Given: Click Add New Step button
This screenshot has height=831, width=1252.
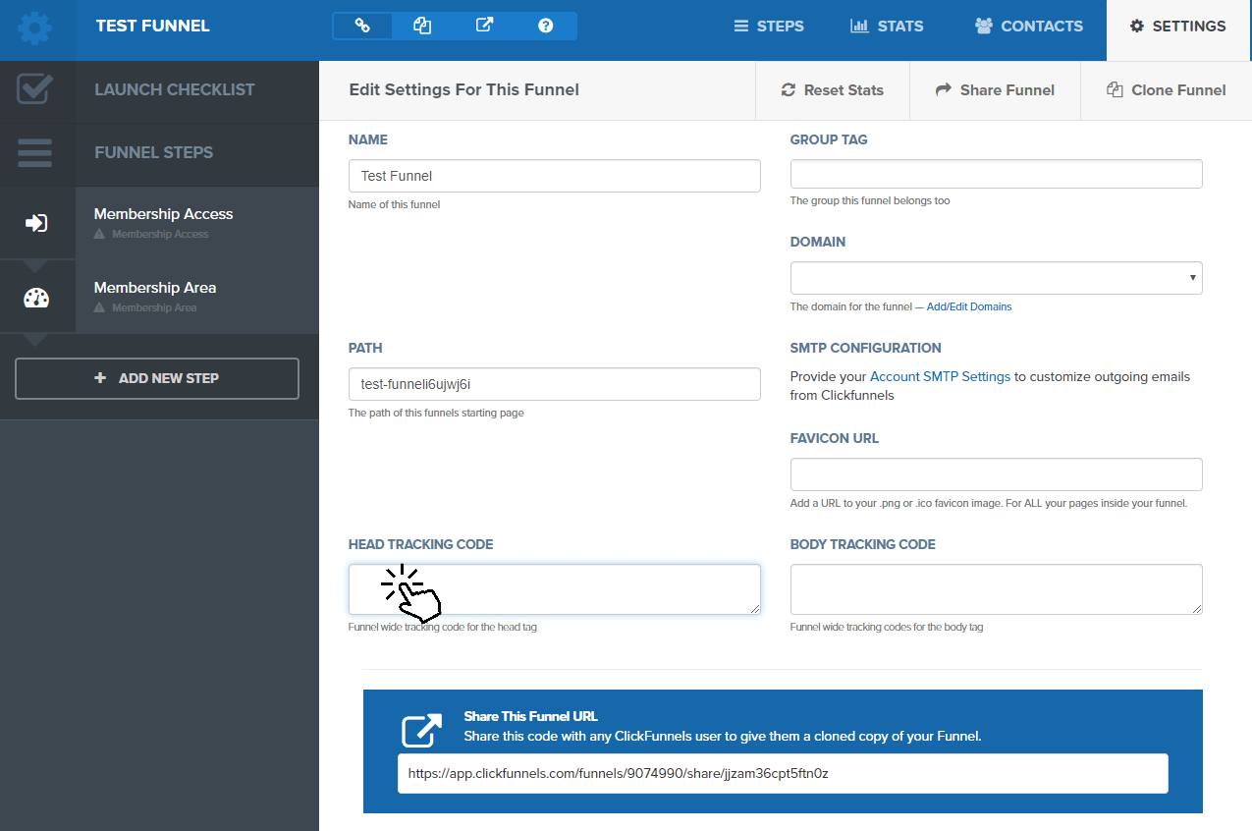Looking at the screenshot, I should click(157, 378).
